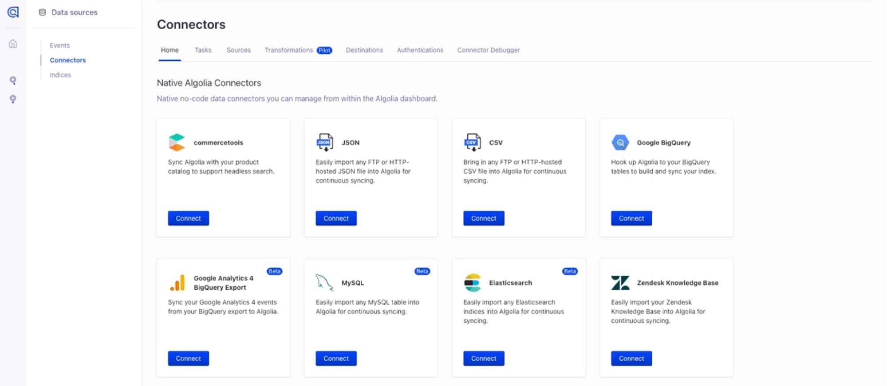Click the Google BigQuery card title

click(664, 143)
